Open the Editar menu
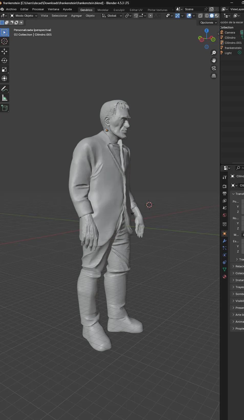 (x=24, y=9)
